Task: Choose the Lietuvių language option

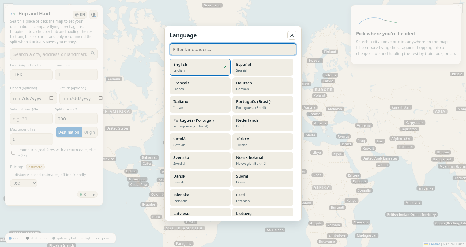Action: pos(263,212)
